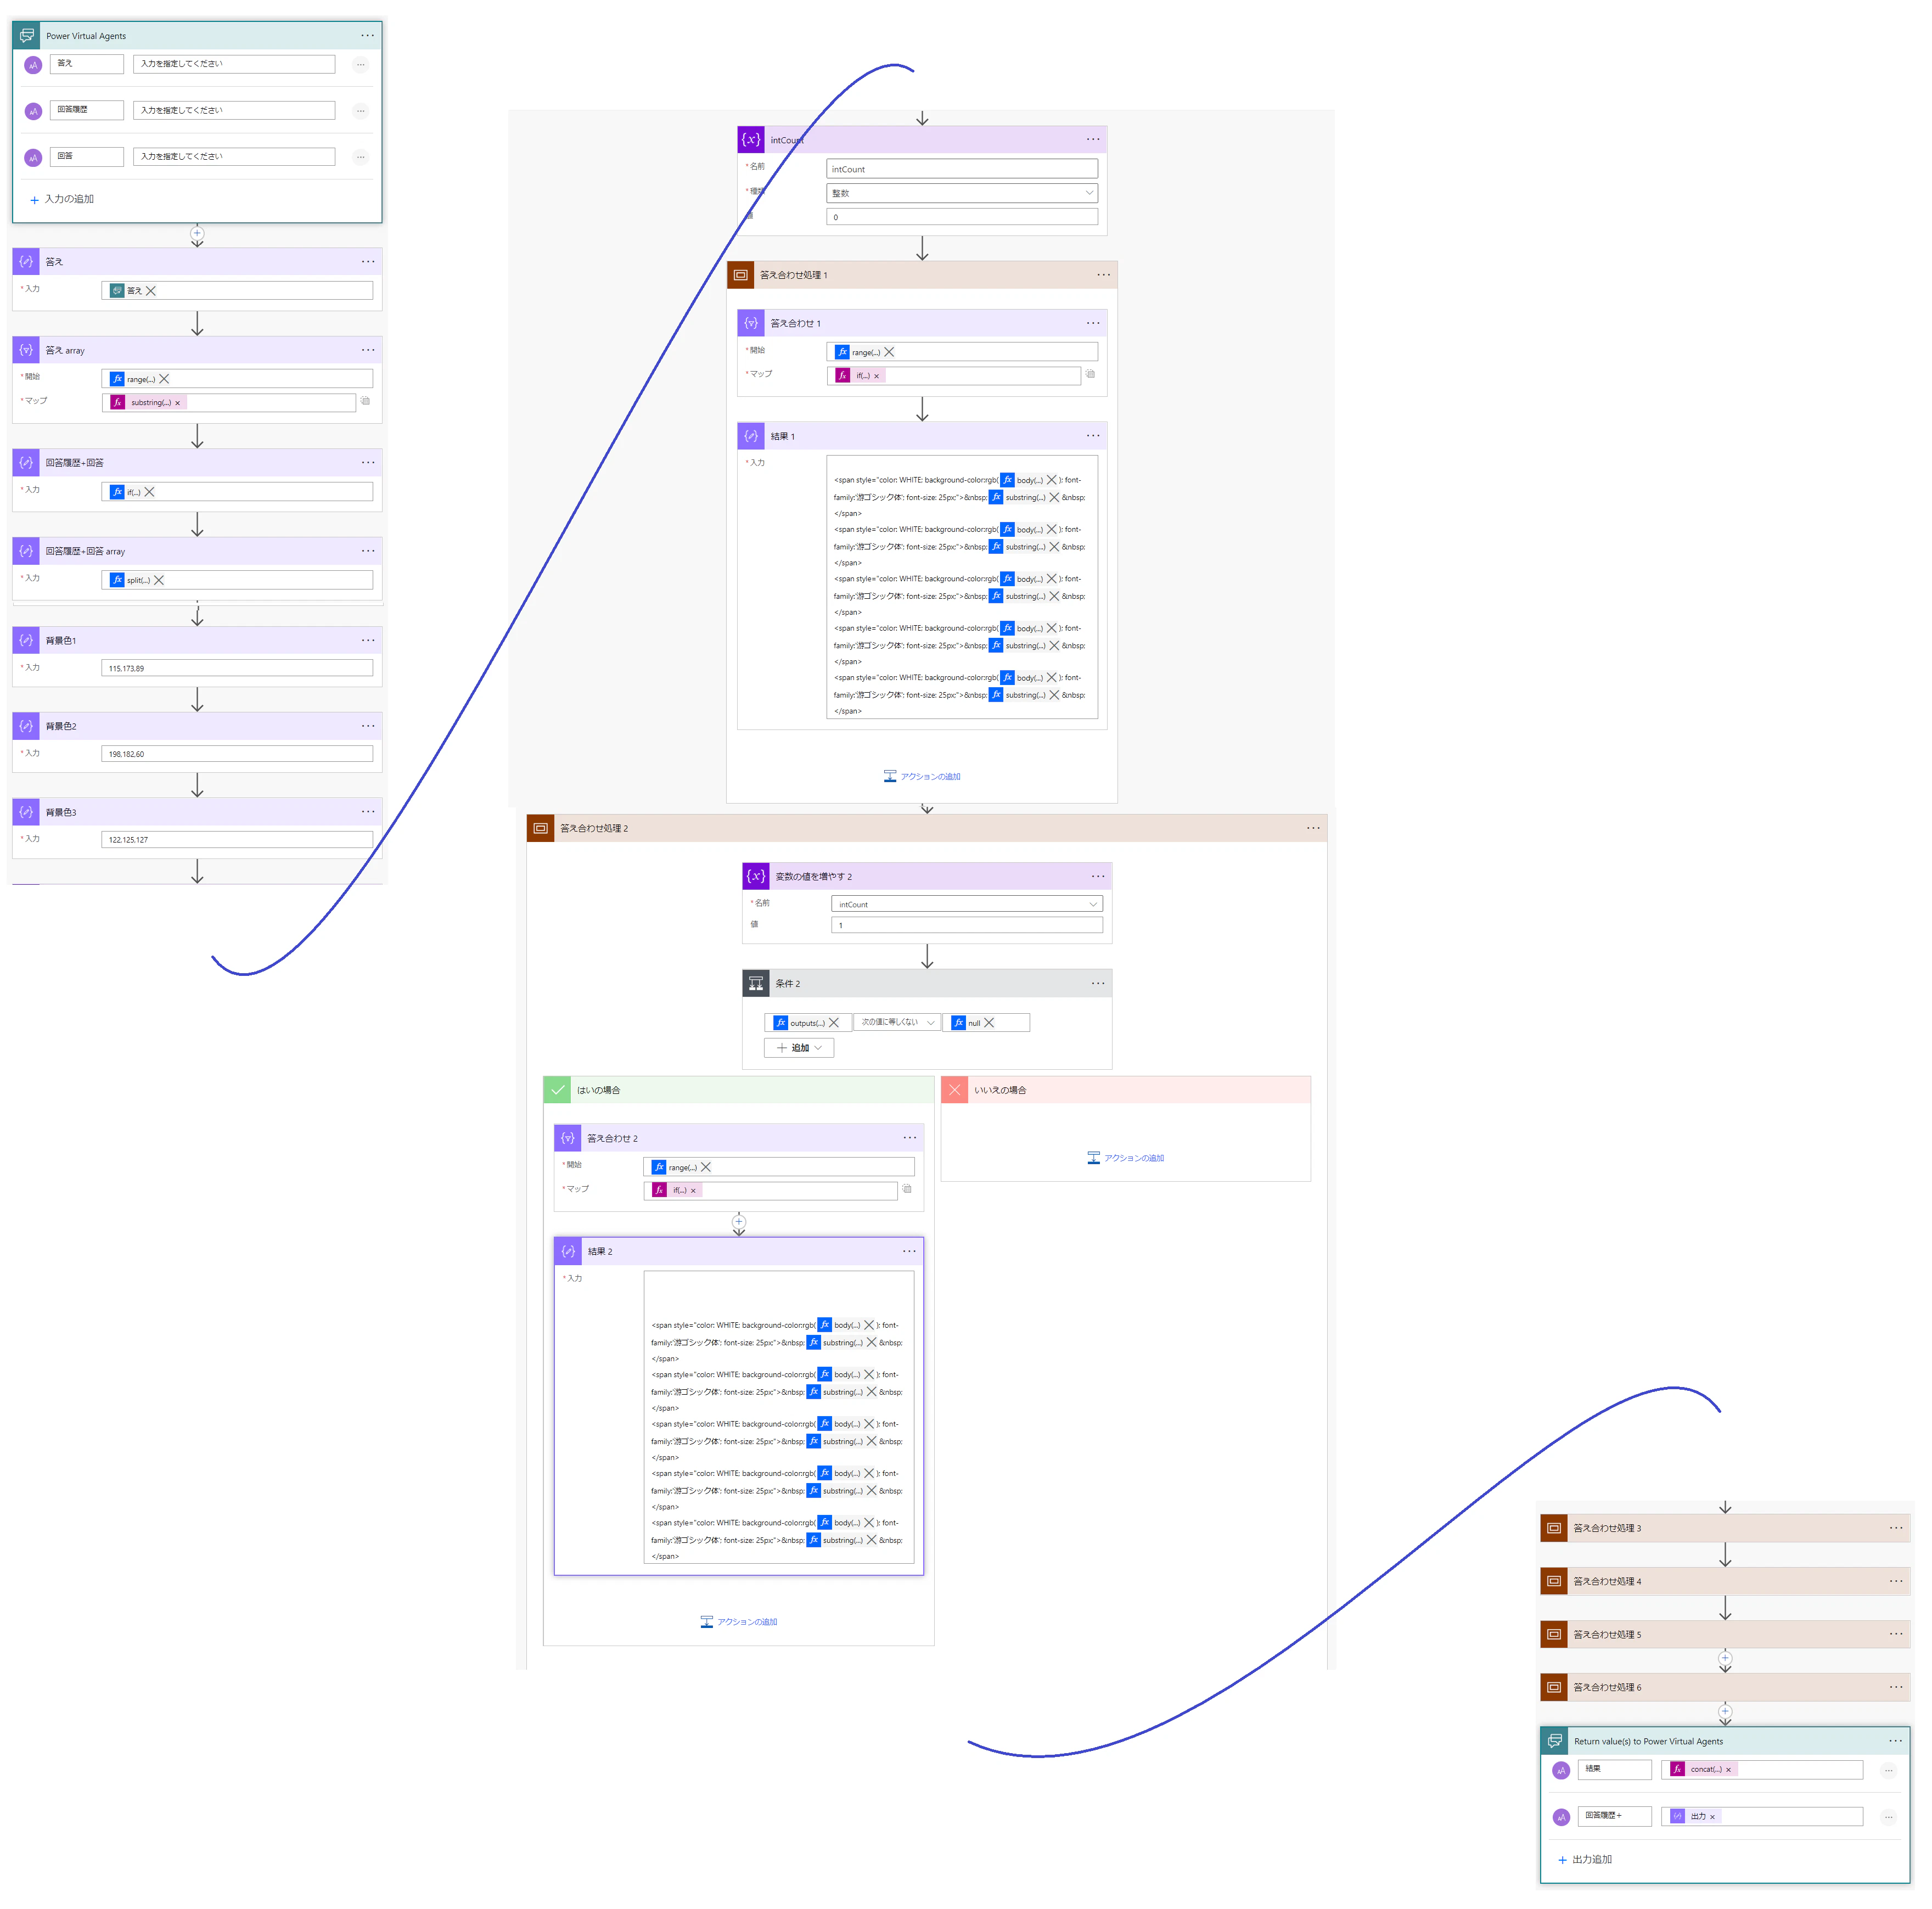The height and width of the screenshot is (1909, 1932).
Task: Insert a step below the Power Virtual Agents trigger
Action: coord(197,233)
